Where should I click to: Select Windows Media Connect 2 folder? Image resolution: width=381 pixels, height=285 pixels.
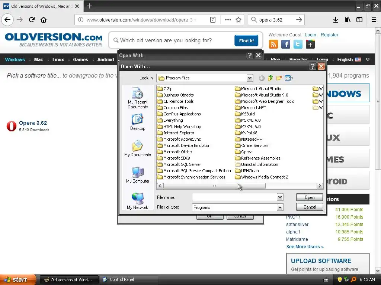pos(262,177)
